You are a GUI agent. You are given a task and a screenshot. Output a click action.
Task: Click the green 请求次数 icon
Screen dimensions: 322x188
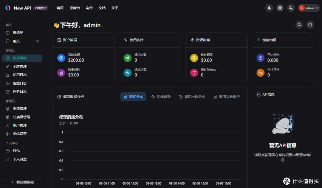coord(128,58)
